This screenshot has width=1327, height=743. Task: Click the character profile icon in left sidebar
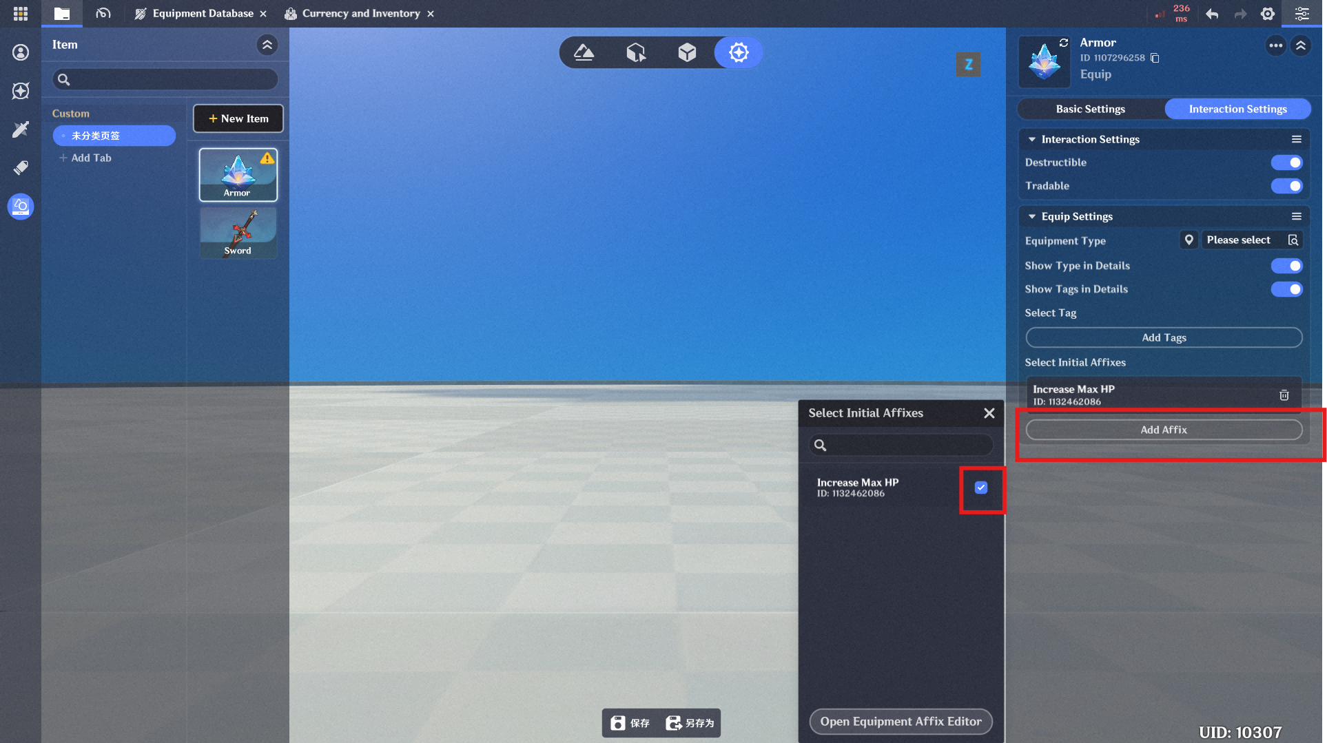(x=21, y=52)
